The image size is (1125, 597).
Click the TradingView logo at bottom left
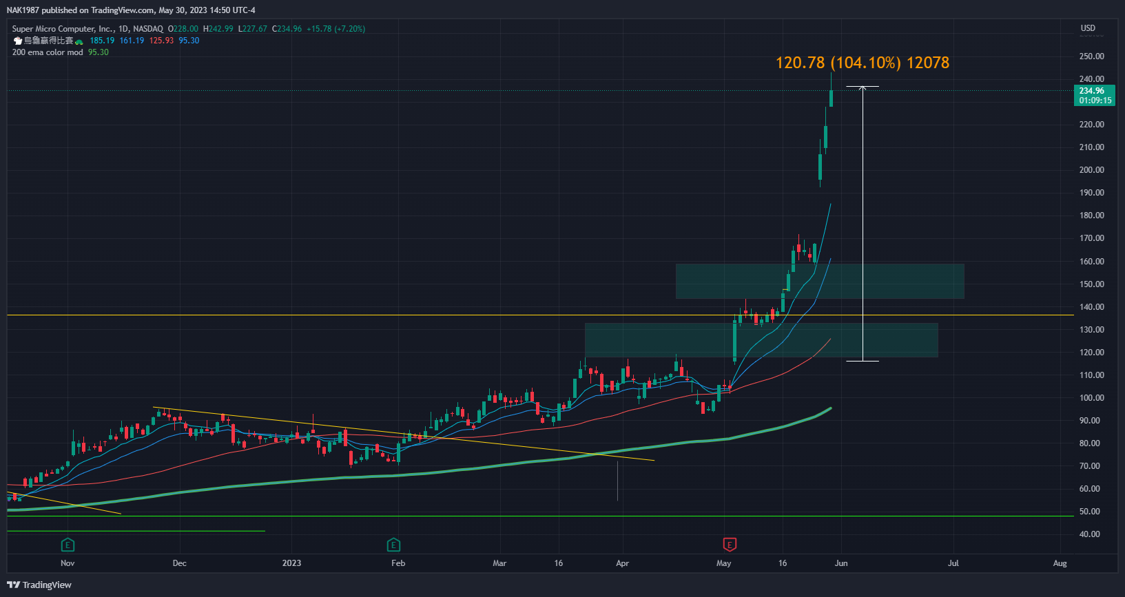click(x=39, y=585)
